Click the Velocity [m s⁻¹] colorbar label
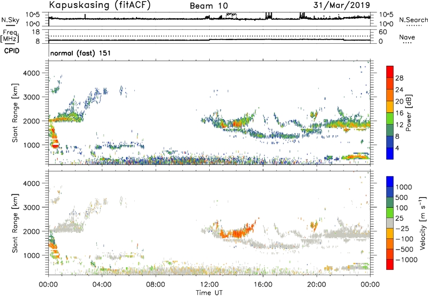 423,223
